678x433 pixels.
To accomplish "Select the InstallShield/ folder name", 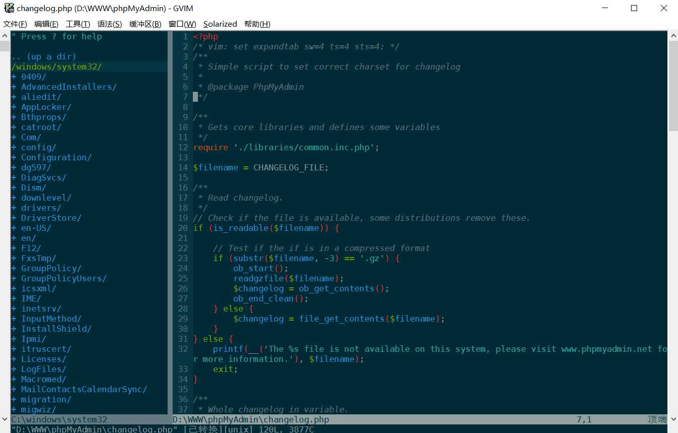I will click(56, 329).
